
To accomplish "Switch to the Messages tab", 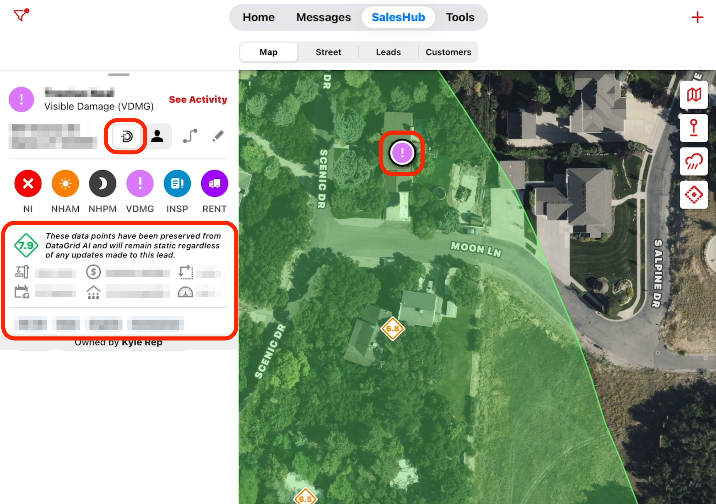I will (x=323, y=17).
